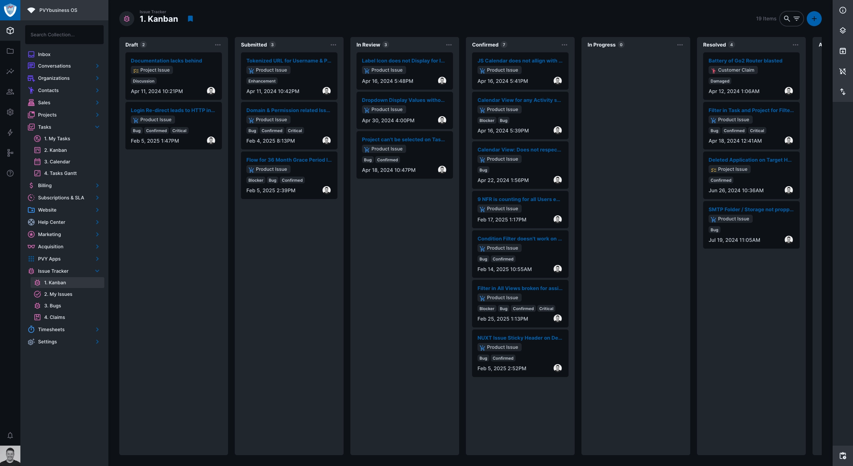Open card Dropdown Display Values
853x466 pixels.
[x=405, y=110]
